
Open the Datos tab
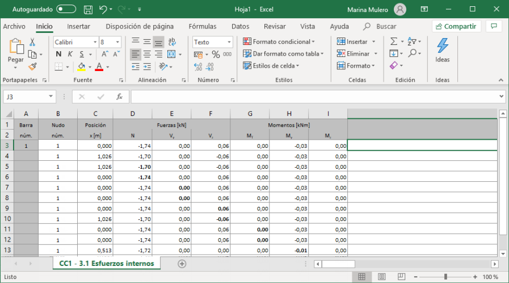coord(240,26)
